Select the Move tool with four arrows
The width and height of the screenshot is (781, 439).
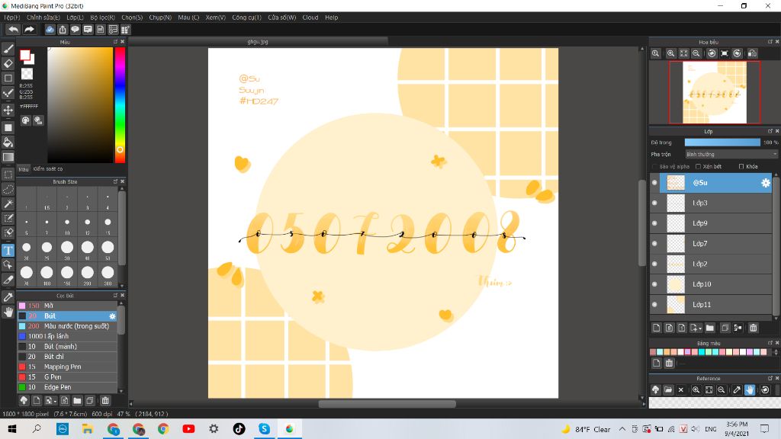[8, 110]
